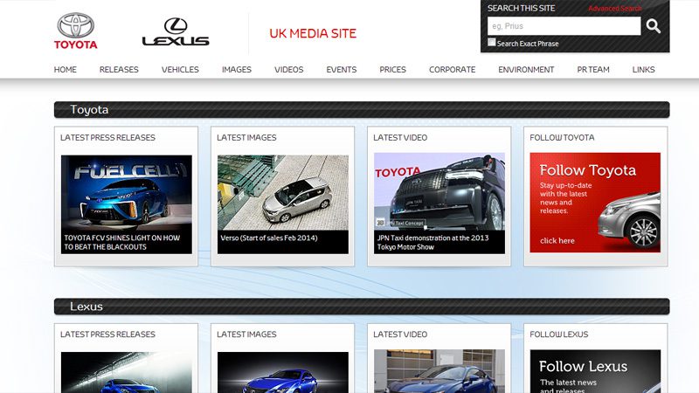Click the Follow Lexus black banner
699x393 pixels.
click(595, 372)
